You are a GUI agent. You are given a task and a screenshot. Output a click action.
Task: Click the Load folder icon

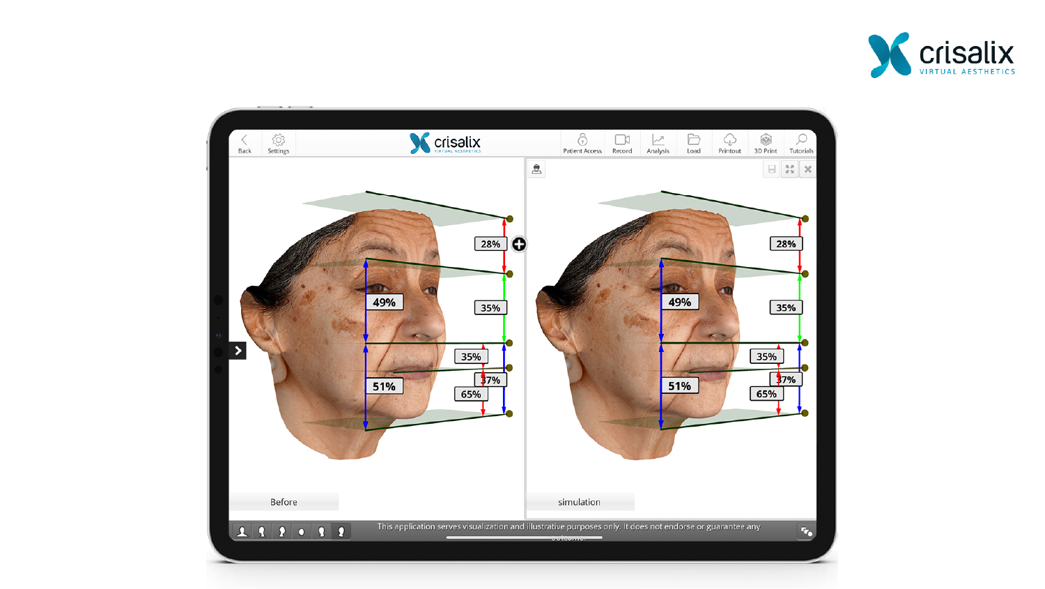694,143
